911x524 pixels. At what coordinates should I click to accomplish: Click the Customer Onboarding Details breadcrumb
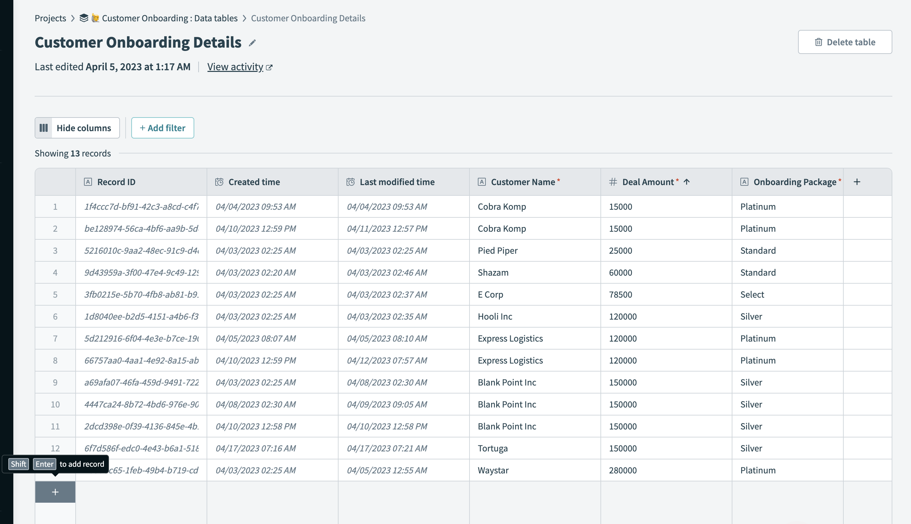[x=308, y=18]
